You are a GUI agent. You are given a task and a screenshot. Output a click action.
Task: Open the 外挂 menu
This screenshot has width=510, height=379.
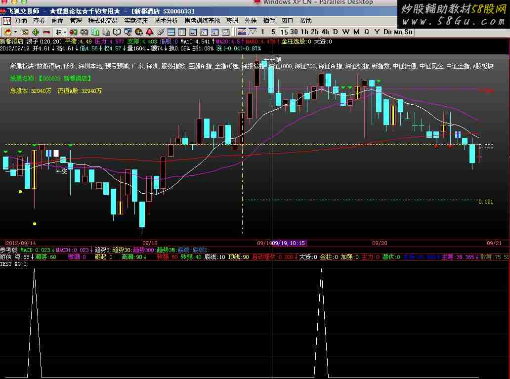click(x=251, y=21)
